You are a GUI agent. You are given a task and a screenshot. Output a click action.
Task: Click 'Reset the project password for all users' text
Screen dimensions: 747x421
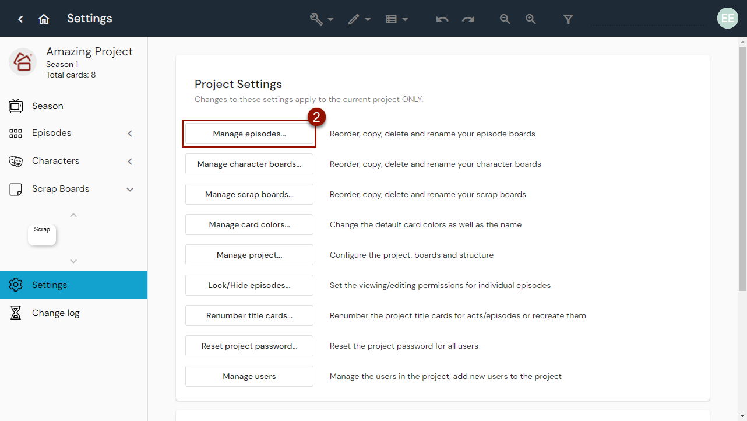pyautogui.click(x=404, y=346)
